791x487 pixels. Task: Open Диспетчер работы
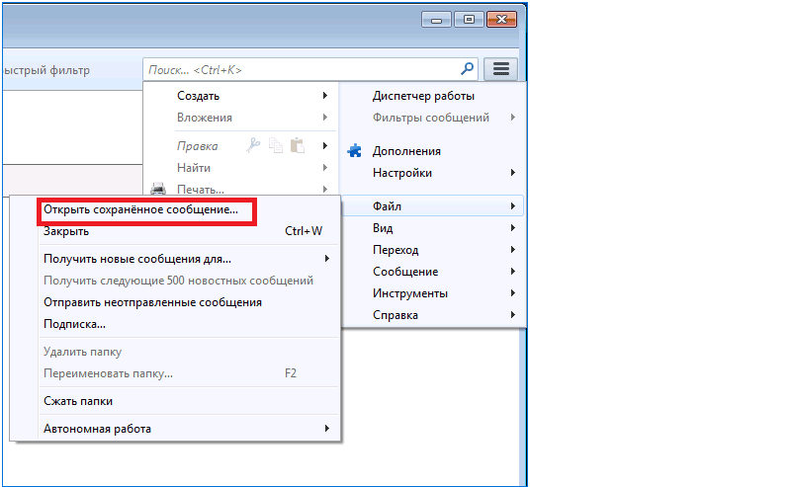click(423, 96)
